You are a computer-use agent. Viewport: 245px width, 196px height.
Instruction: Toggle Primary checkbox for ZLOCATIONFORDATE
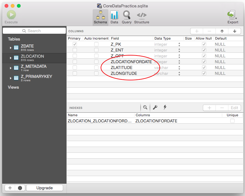(75, 62)
